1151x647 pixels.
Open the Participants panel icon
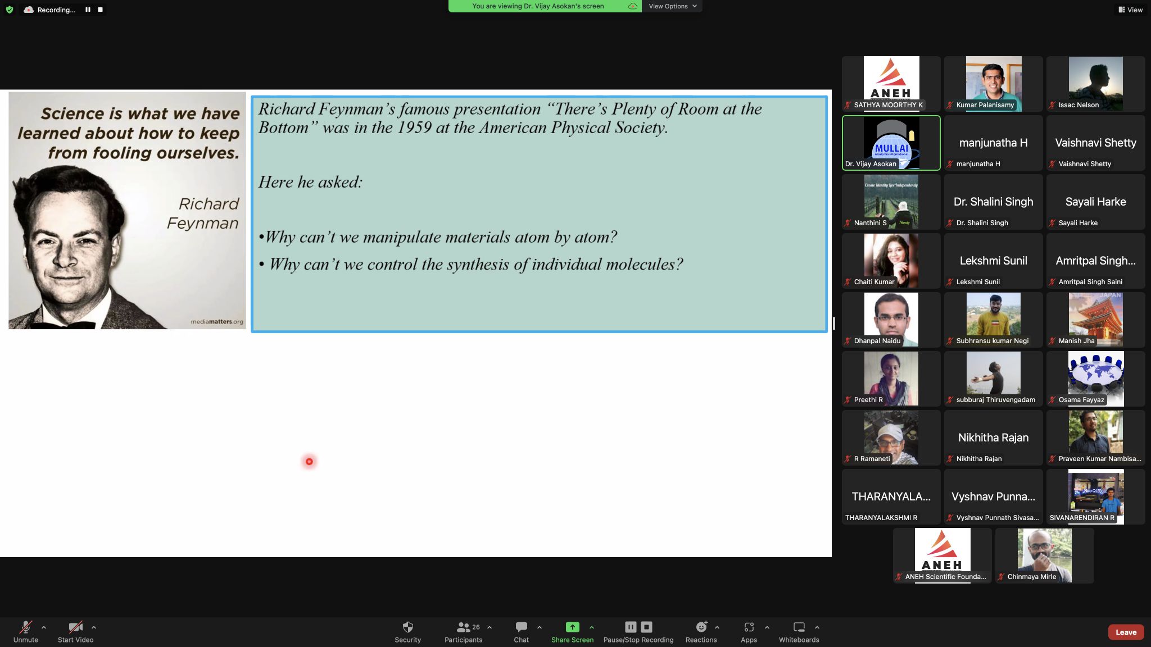click(x=463, y=627)
